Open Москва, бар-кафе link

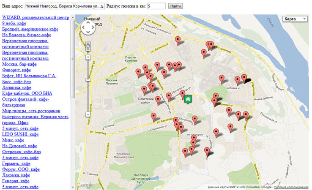coord(19,64)
